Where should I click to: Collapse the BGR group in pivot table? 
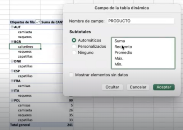[12, 42]
